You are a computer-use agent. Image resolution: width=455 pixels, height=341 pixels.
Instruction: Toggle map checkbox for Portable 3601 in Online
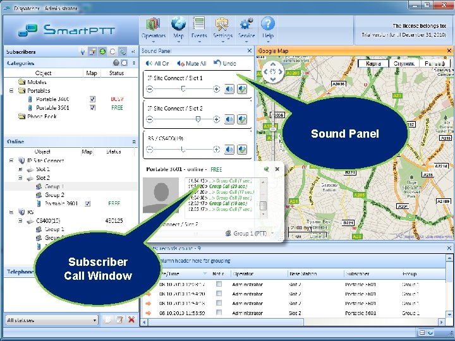click(x=87, y=203)
